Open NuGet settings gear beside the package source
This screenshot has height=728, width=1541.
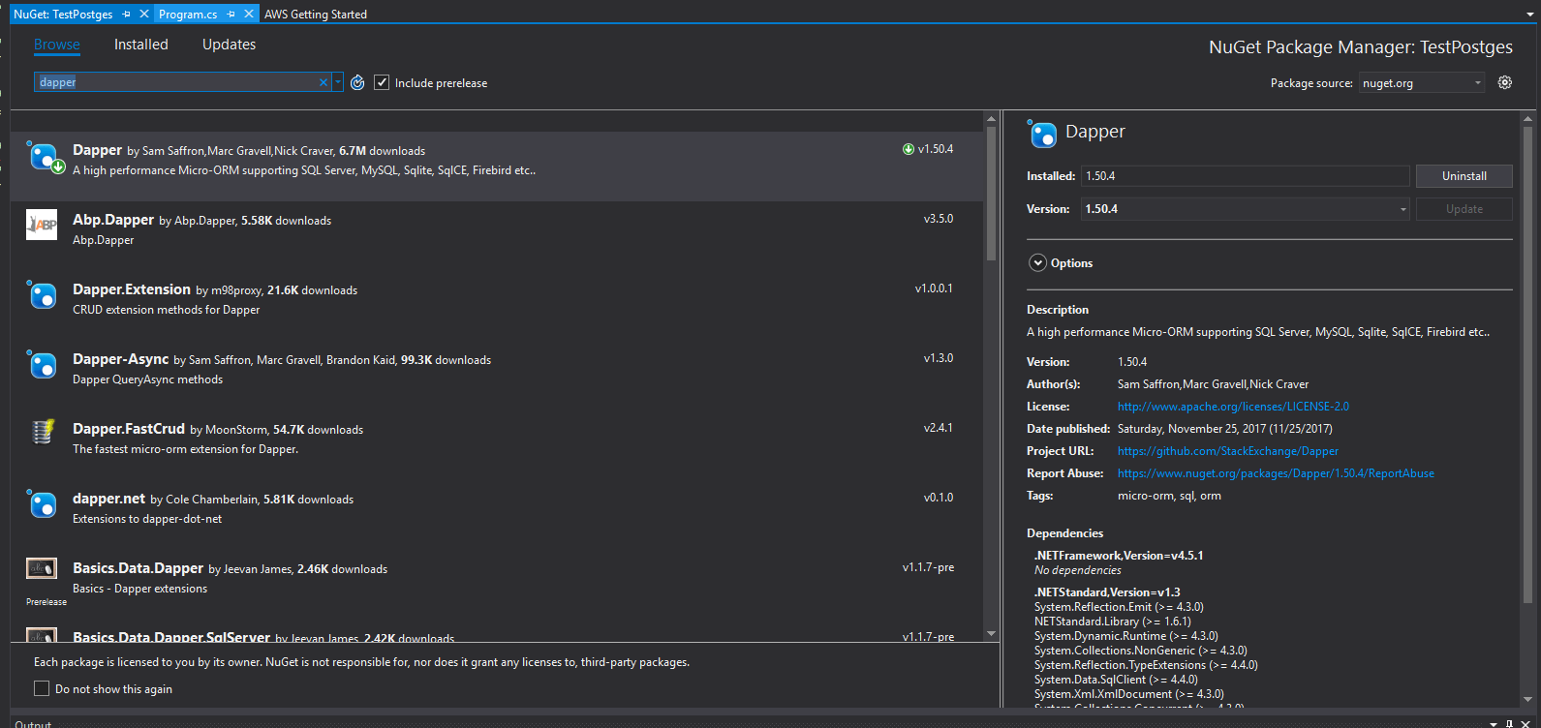[x=1504, y=82]
